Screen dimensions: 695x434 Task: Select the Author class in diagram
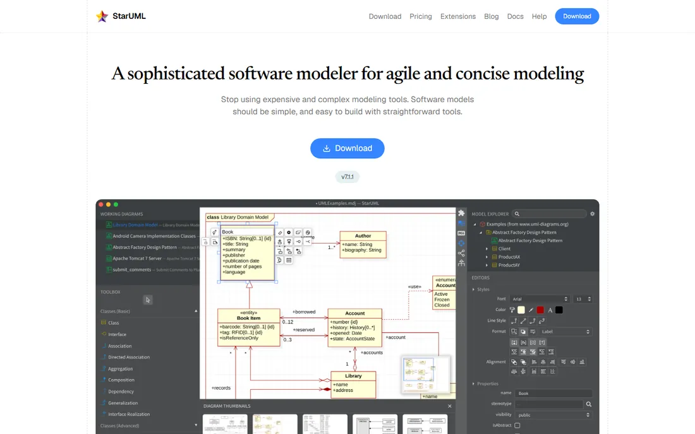click(x=363, y=245)
